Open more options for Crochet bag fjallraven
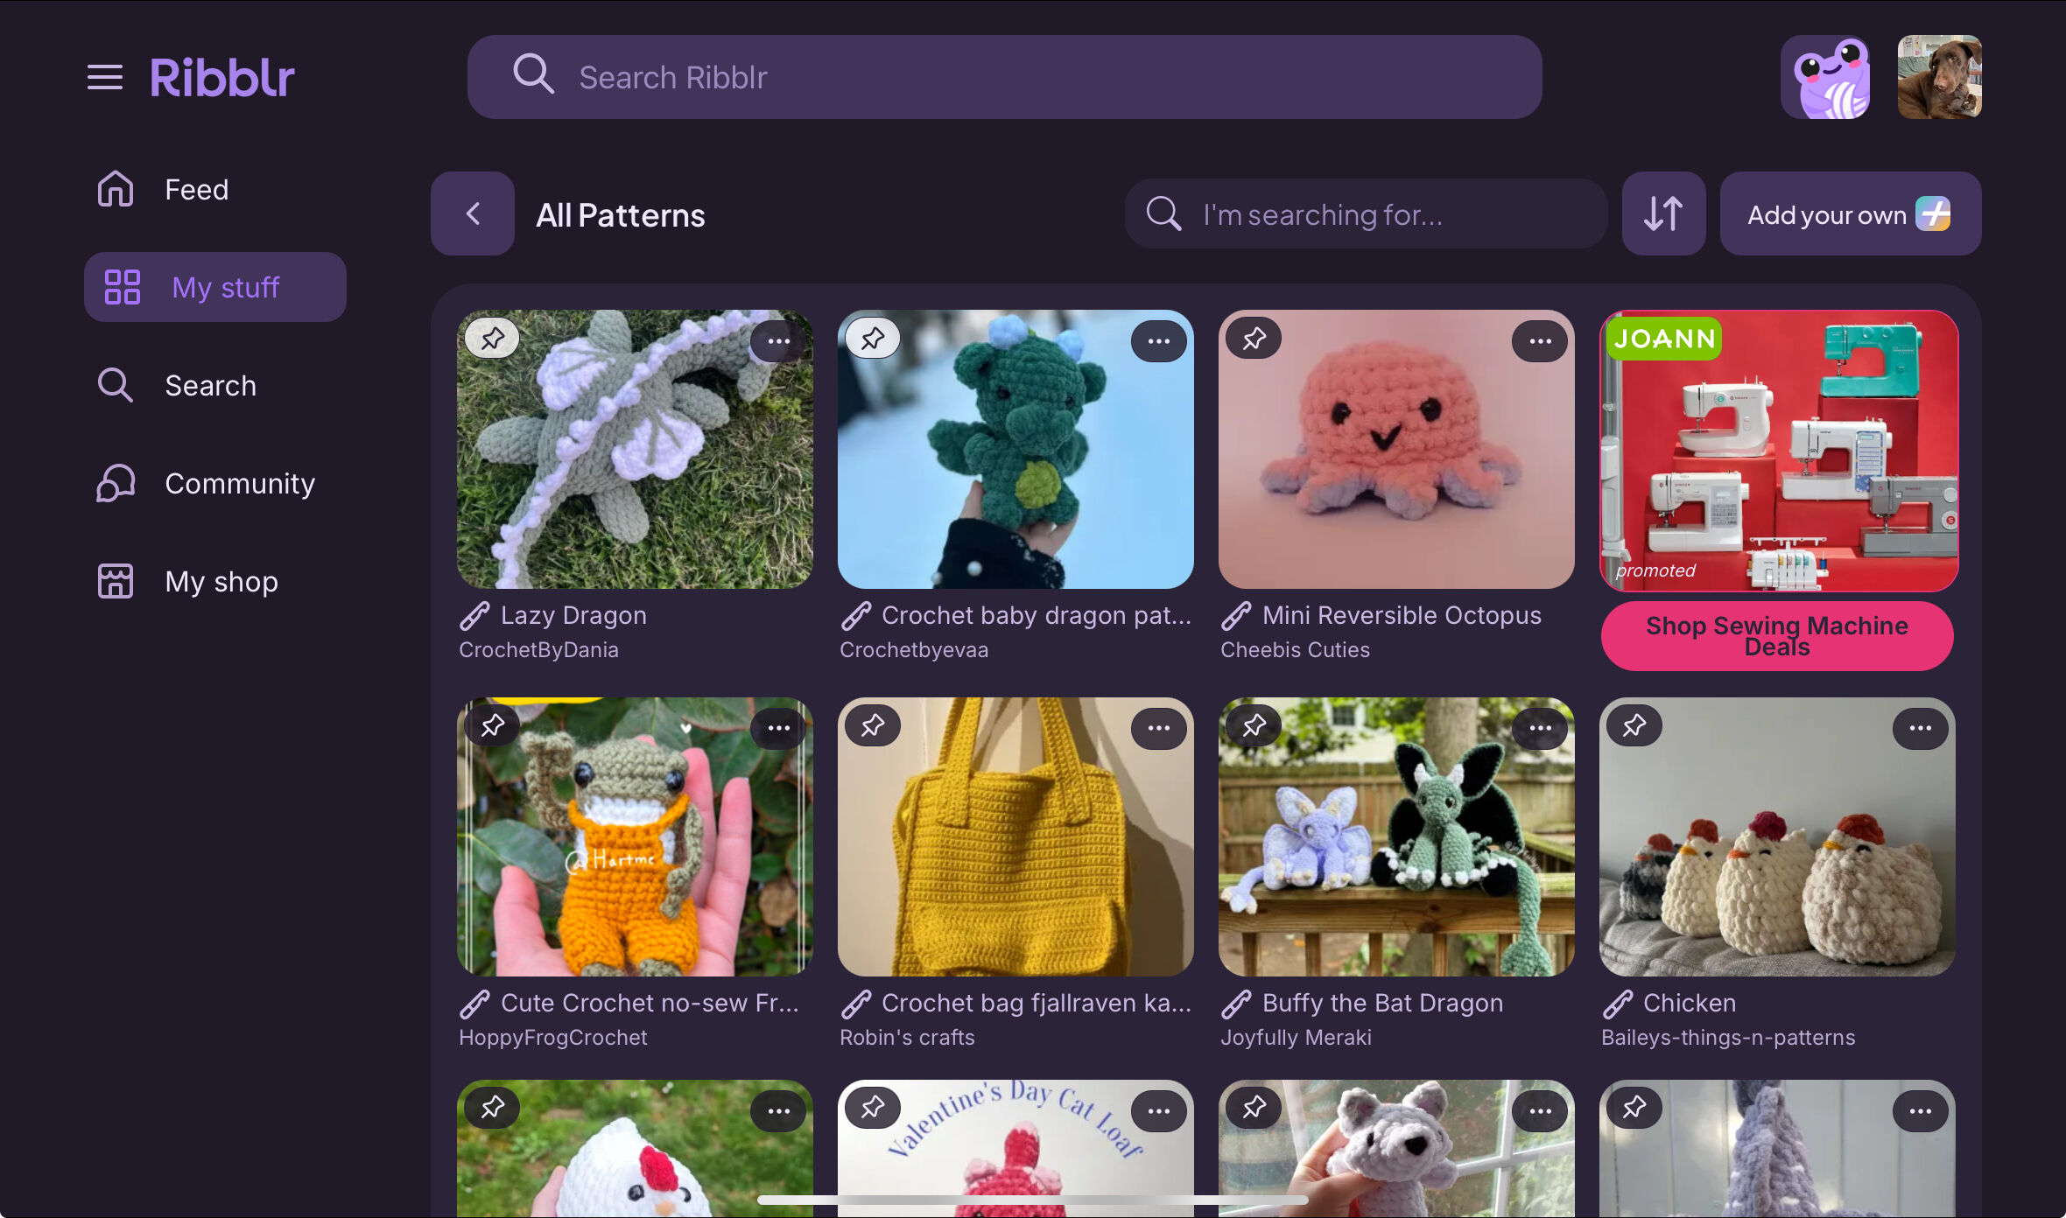Viewport: 2066px width, 1218px height. (x=1159, y=728)
